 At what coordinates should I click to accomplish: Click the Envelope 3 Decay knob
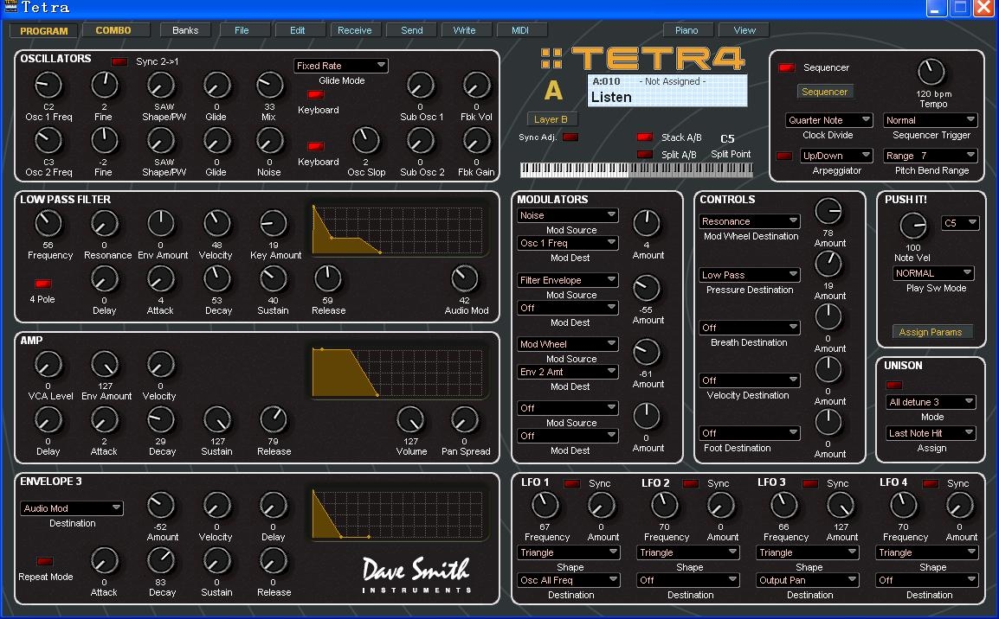tap(160, 561)
